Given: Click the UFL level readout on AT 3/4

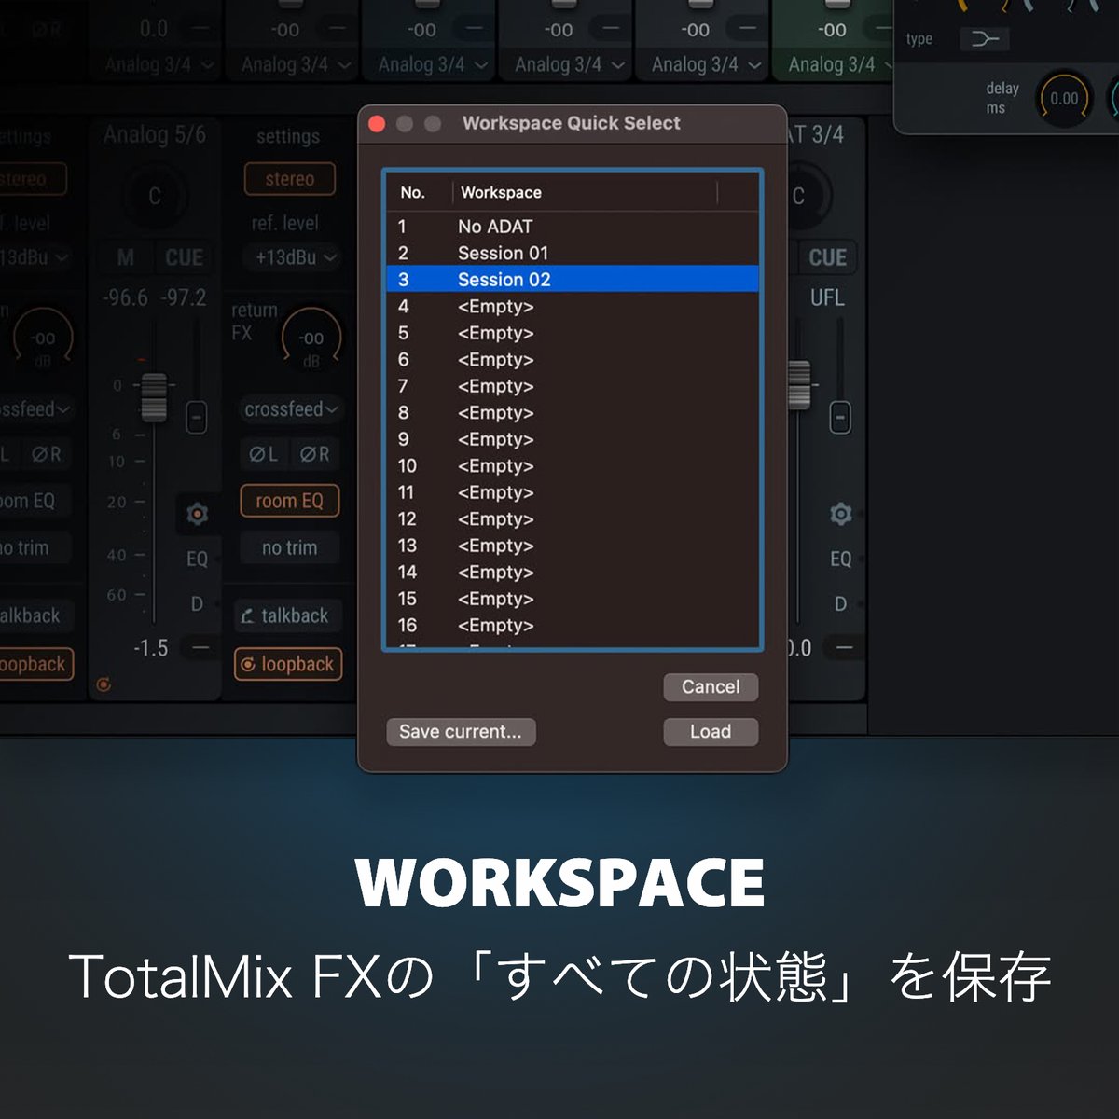Looking at the screenshot, I should (827, 298).
